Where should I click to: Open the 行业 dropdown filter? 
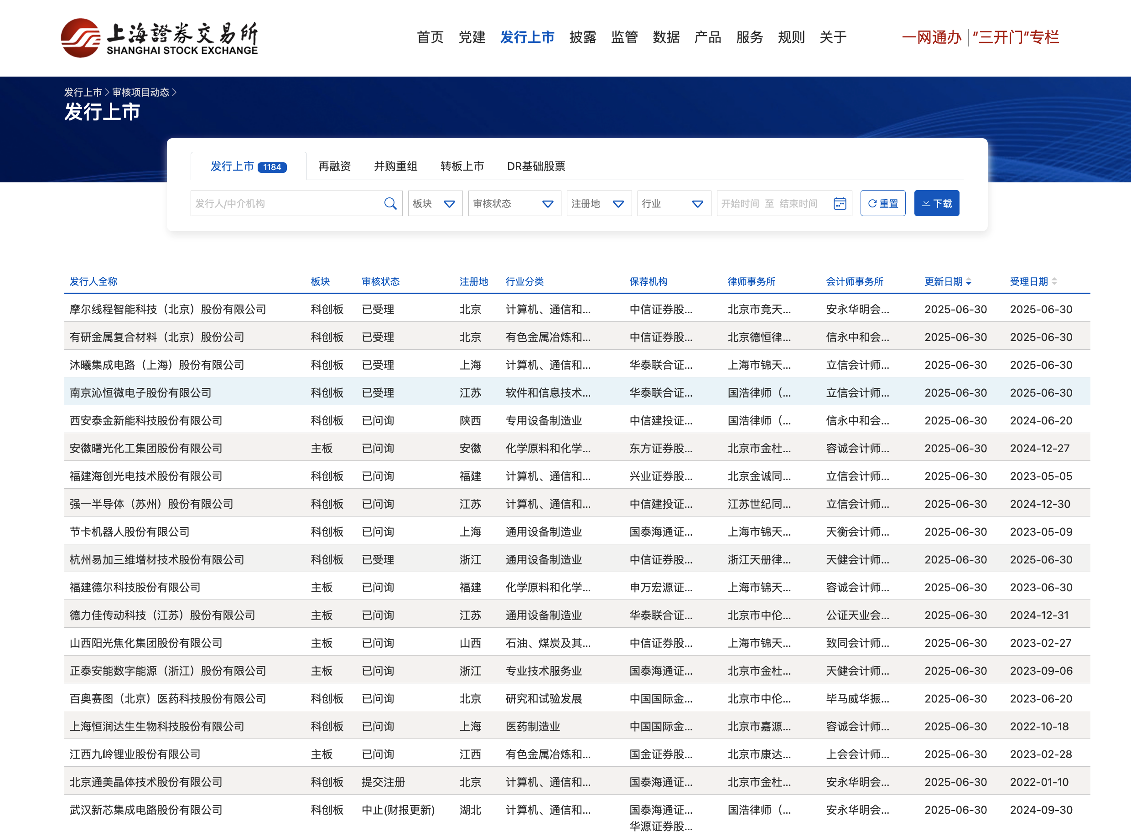674,204
